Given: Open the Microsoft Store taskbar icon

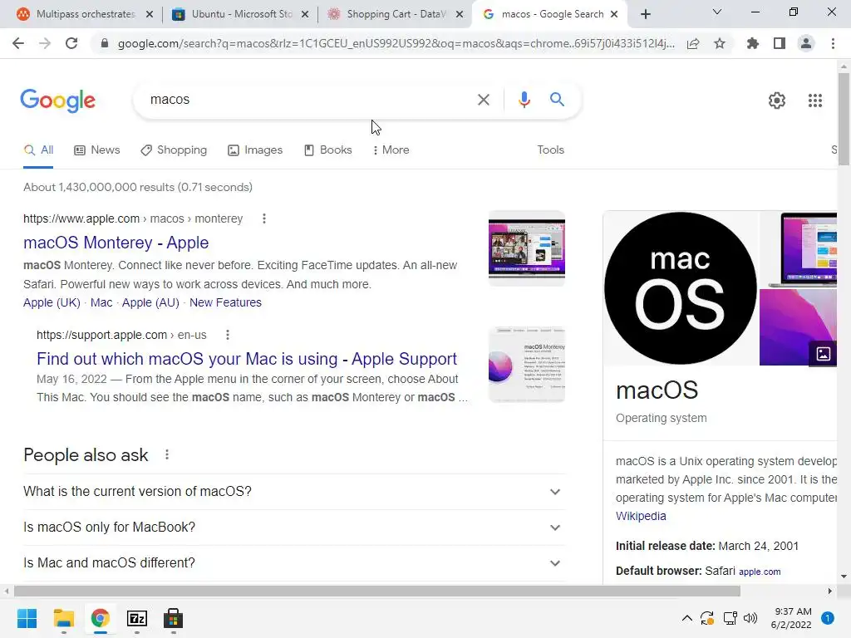Looking at the screenshot, I should [x=173, y=618].
